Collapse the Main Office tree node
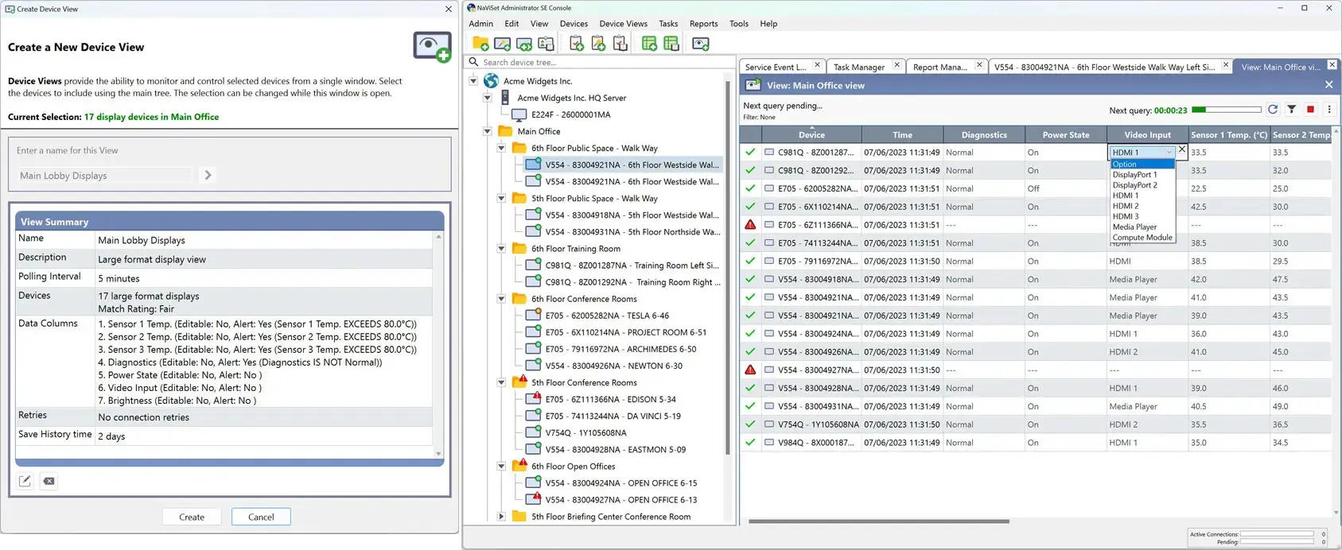Viewport: 1342px width, 550px height. point(488,131)
